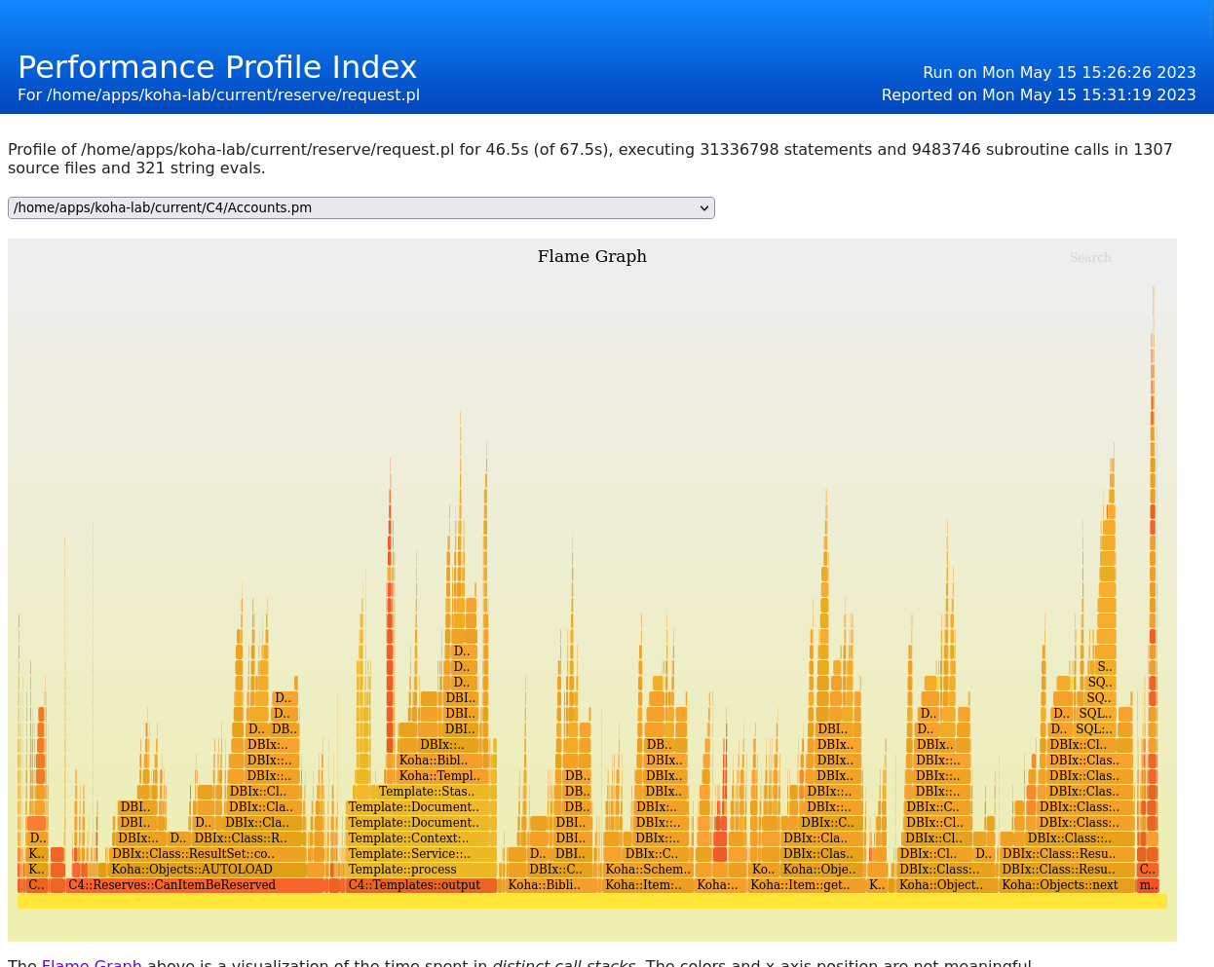Select the DBIx::Class::ResultSet::co.. frame

(x=193, y=854)
